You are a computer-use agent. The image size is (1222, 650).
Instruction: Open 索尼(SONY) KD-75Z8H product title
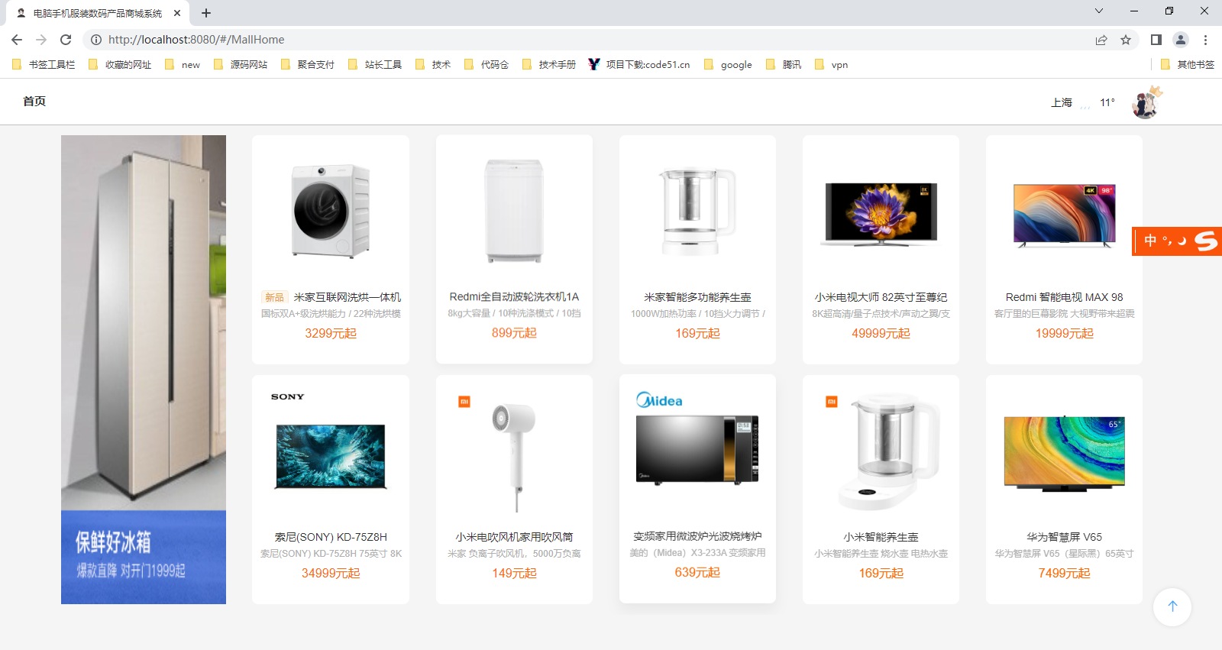coord(331,537)
